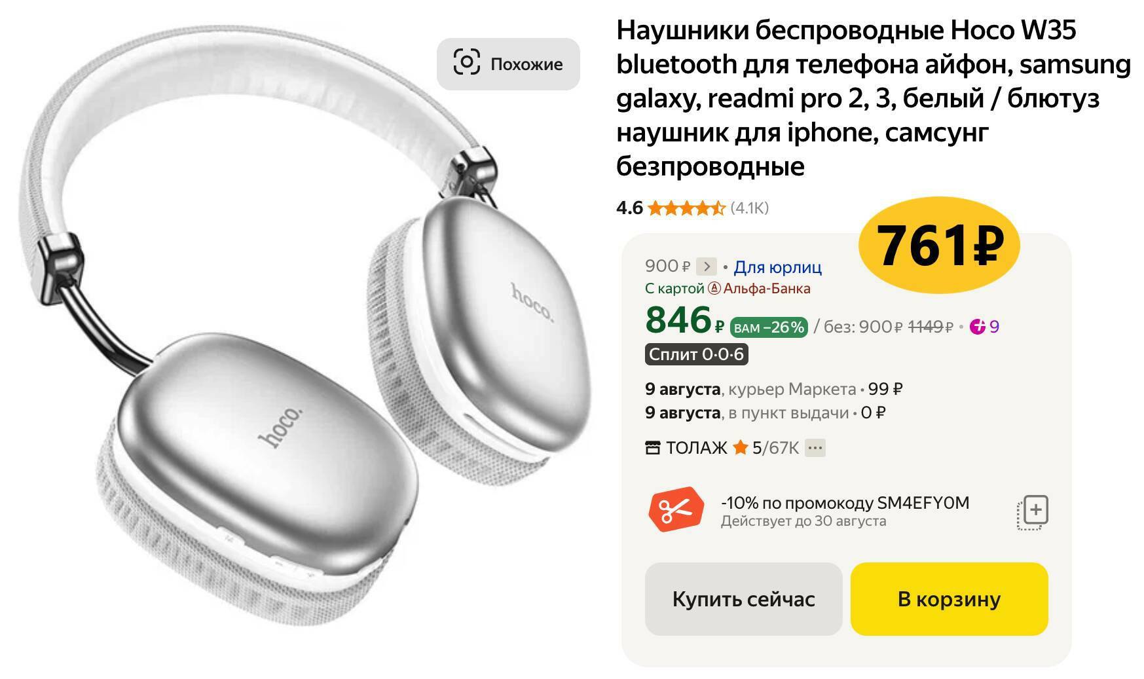1144x679 pixels.
Task: Click the visual search camera icon
Action: pos(466,63)
